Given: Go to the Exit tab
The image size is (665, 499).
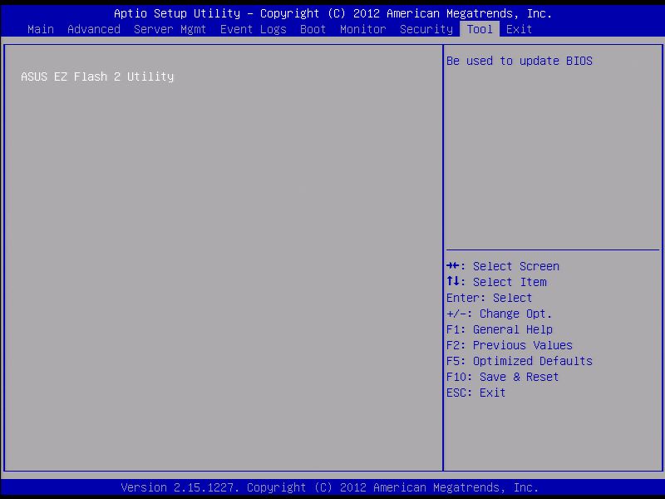Looking at the screenshot, I should pyautogui.click(x=519, y=29).
